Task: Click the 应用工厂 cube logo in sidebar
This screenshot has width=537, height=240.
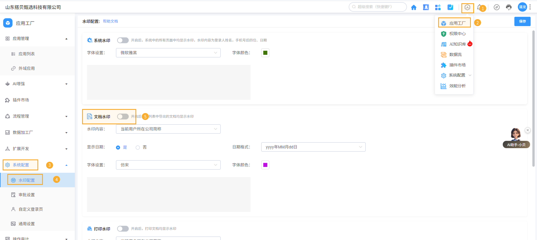Action: pyautogui.click(x=8, y=23)
